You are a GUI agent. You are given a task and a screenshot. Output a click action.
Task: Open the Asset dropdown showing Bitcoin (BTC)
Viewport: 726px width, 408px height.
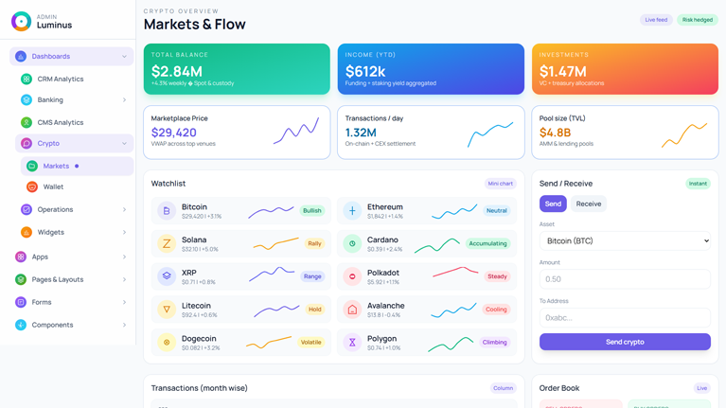[x=625, y=241]
